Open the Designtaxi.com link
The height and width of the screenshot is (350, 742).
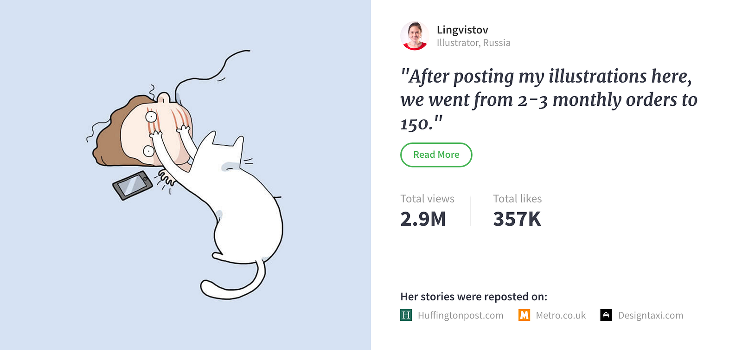[651, 315]
